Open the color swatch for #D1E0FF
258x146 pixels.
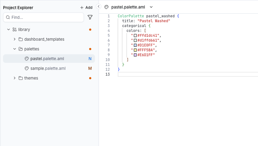(135, 45)
